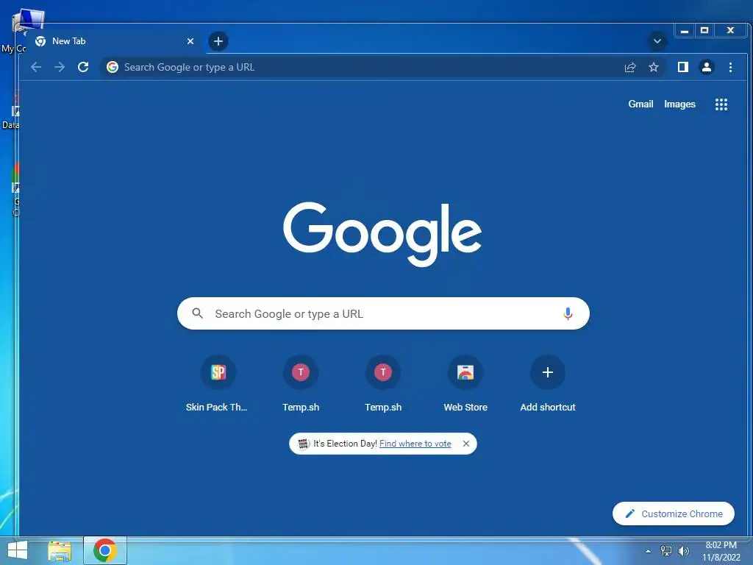Click the Chrome taskbar icon

pos(104,550)
